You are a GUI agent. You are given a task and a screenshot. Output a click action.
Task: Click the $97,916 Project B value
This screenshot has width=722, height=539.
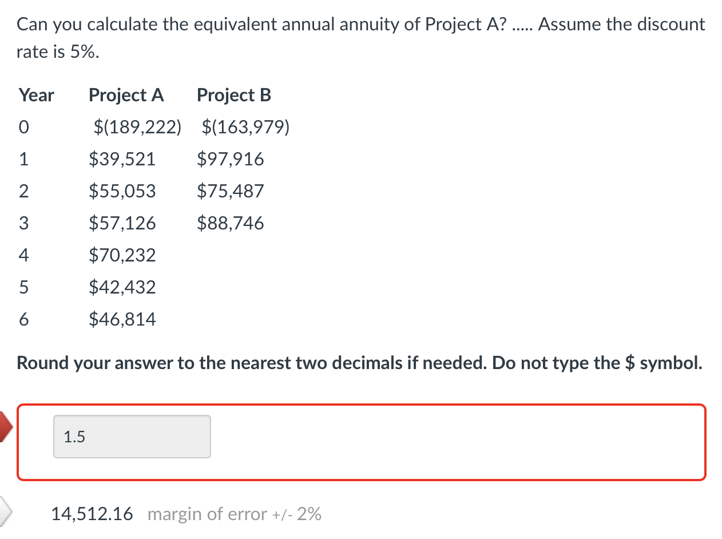[x=231, y=159]
